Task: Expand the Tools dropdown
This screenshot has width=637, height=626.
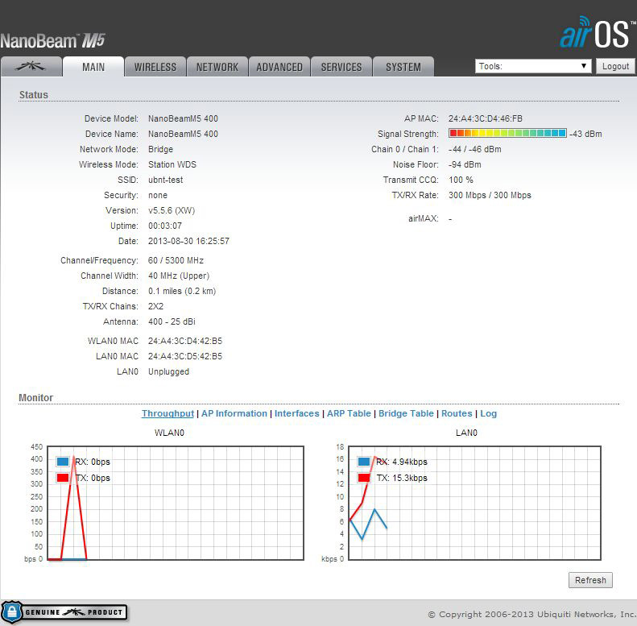Action: point(533,66)
